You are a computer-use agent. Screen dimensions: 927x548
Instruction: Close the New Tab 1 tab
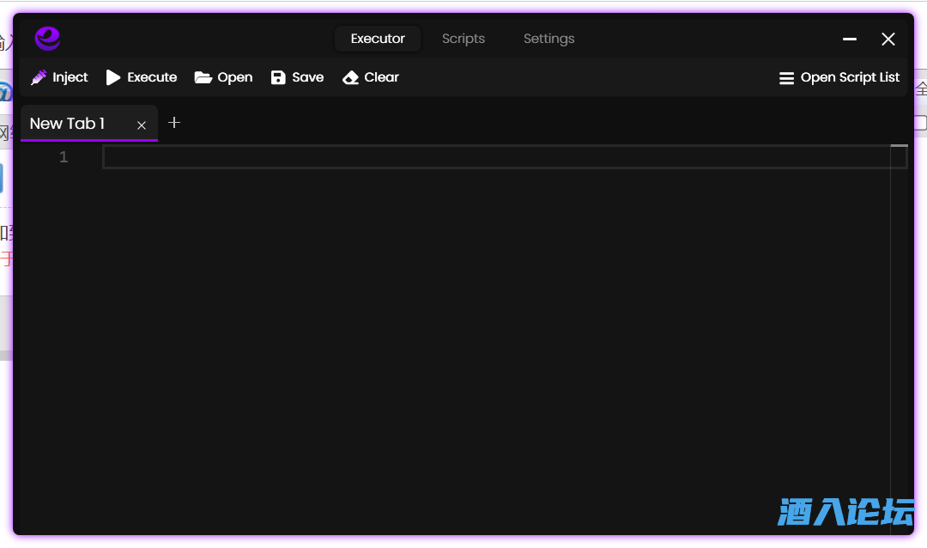142,125
